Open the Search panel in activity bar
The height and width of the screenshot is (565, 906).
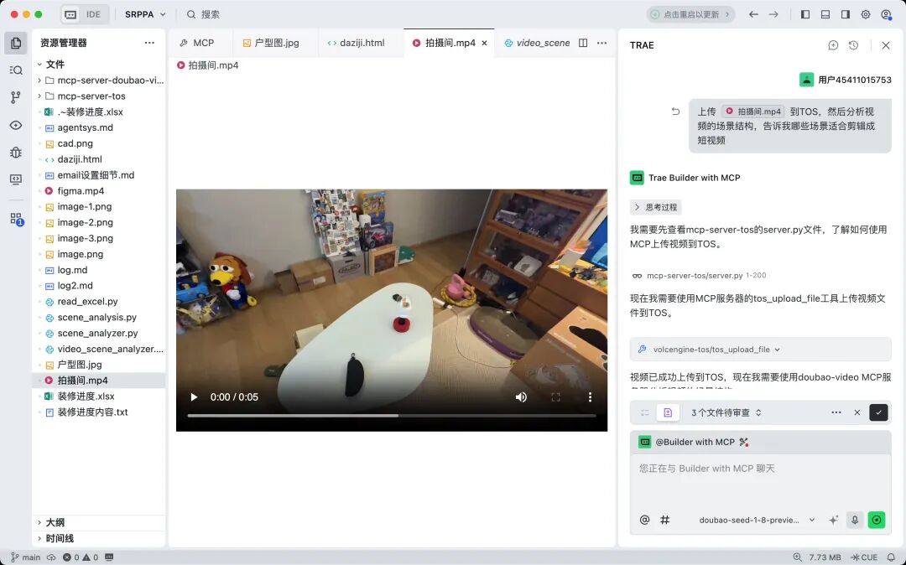pyautogui.click(x=16, y=70)
